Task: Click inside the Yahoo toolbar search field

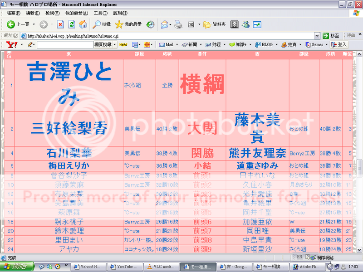Action: pyautogui.click(x=64, y=44)
